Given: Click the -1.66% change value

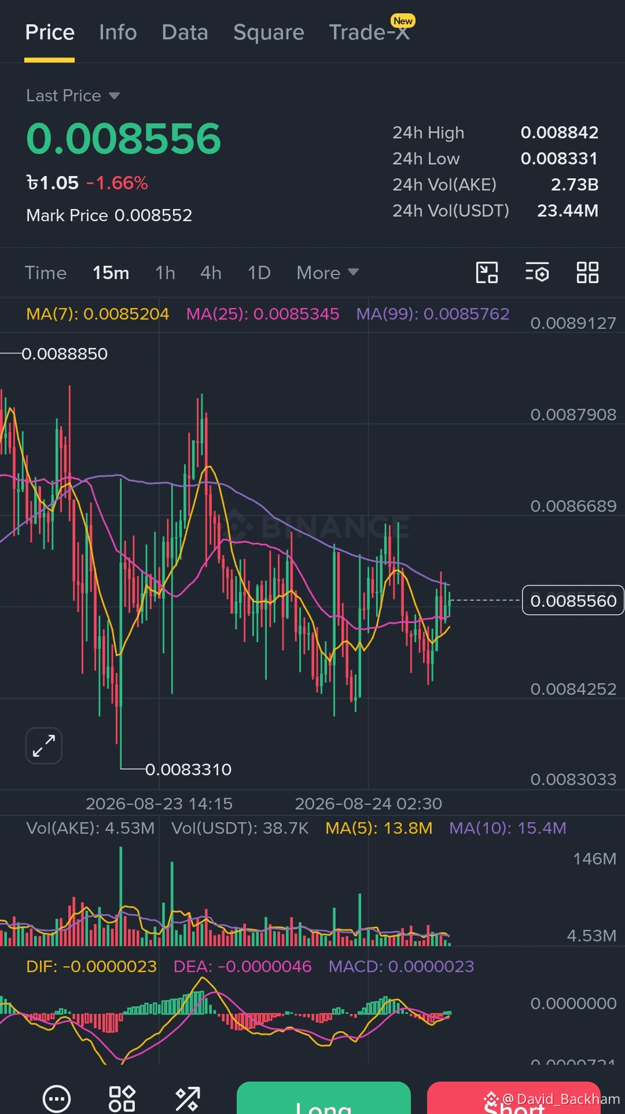Looking at the screenshot, I should [117, 183].
